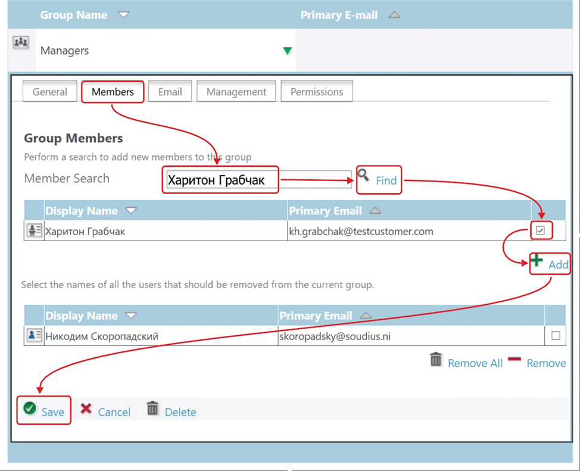
Task: Switch to the General tab
Action: pos(50,92)
